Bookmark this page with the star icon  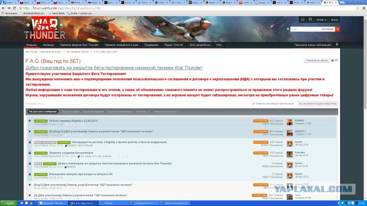358,8
